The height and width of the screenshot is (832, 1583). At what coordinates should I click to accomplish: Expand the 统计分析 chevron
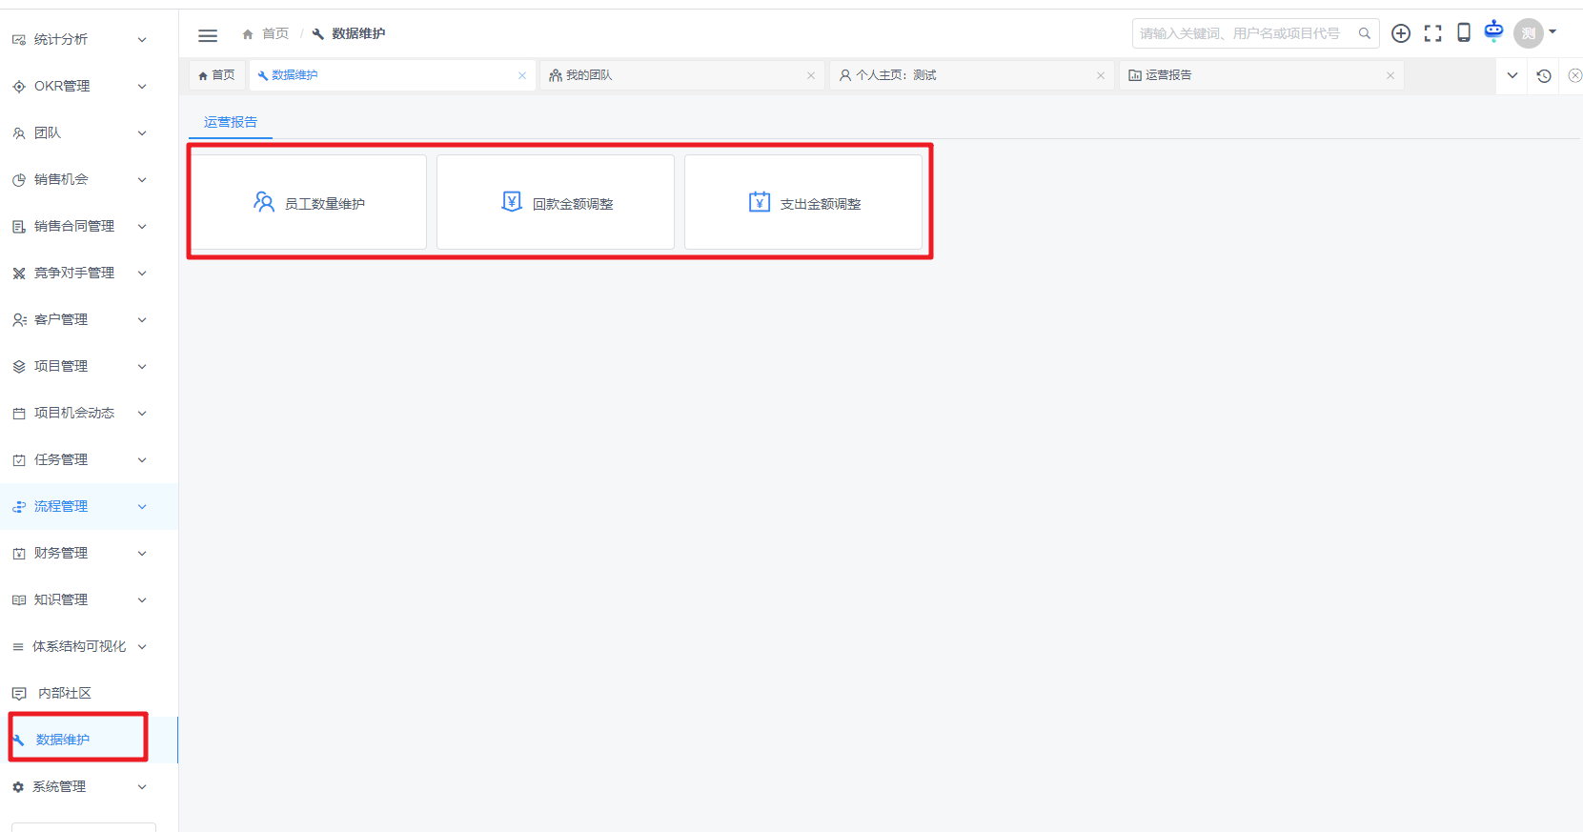(x=142, y=40)
